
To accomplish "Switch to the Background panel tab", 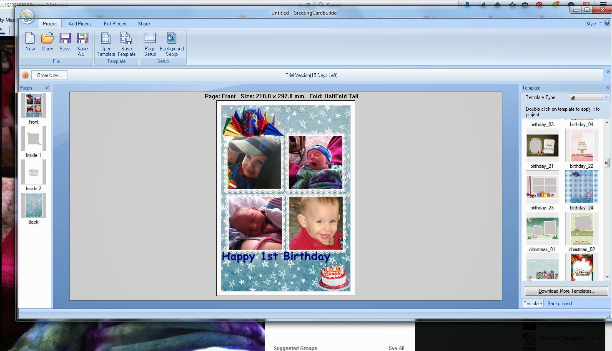I will [559, 304].
